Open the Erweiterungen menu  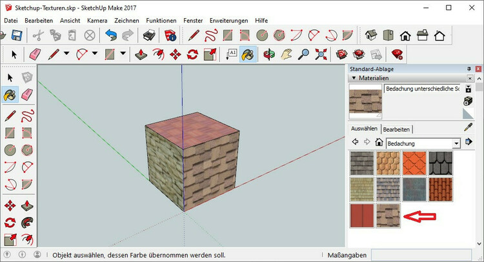click(x=229, y=21)
